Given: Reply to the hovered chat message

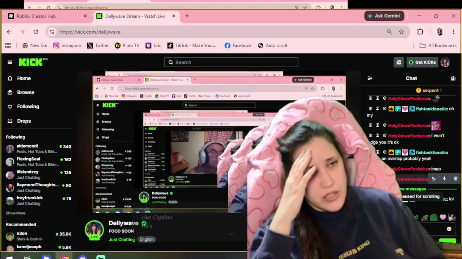Looking at the screenshot, I should click(x=433, y=179).
